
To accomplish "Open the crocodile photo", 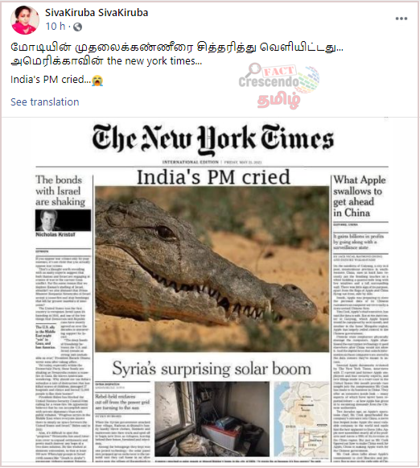I will [212, 269].
